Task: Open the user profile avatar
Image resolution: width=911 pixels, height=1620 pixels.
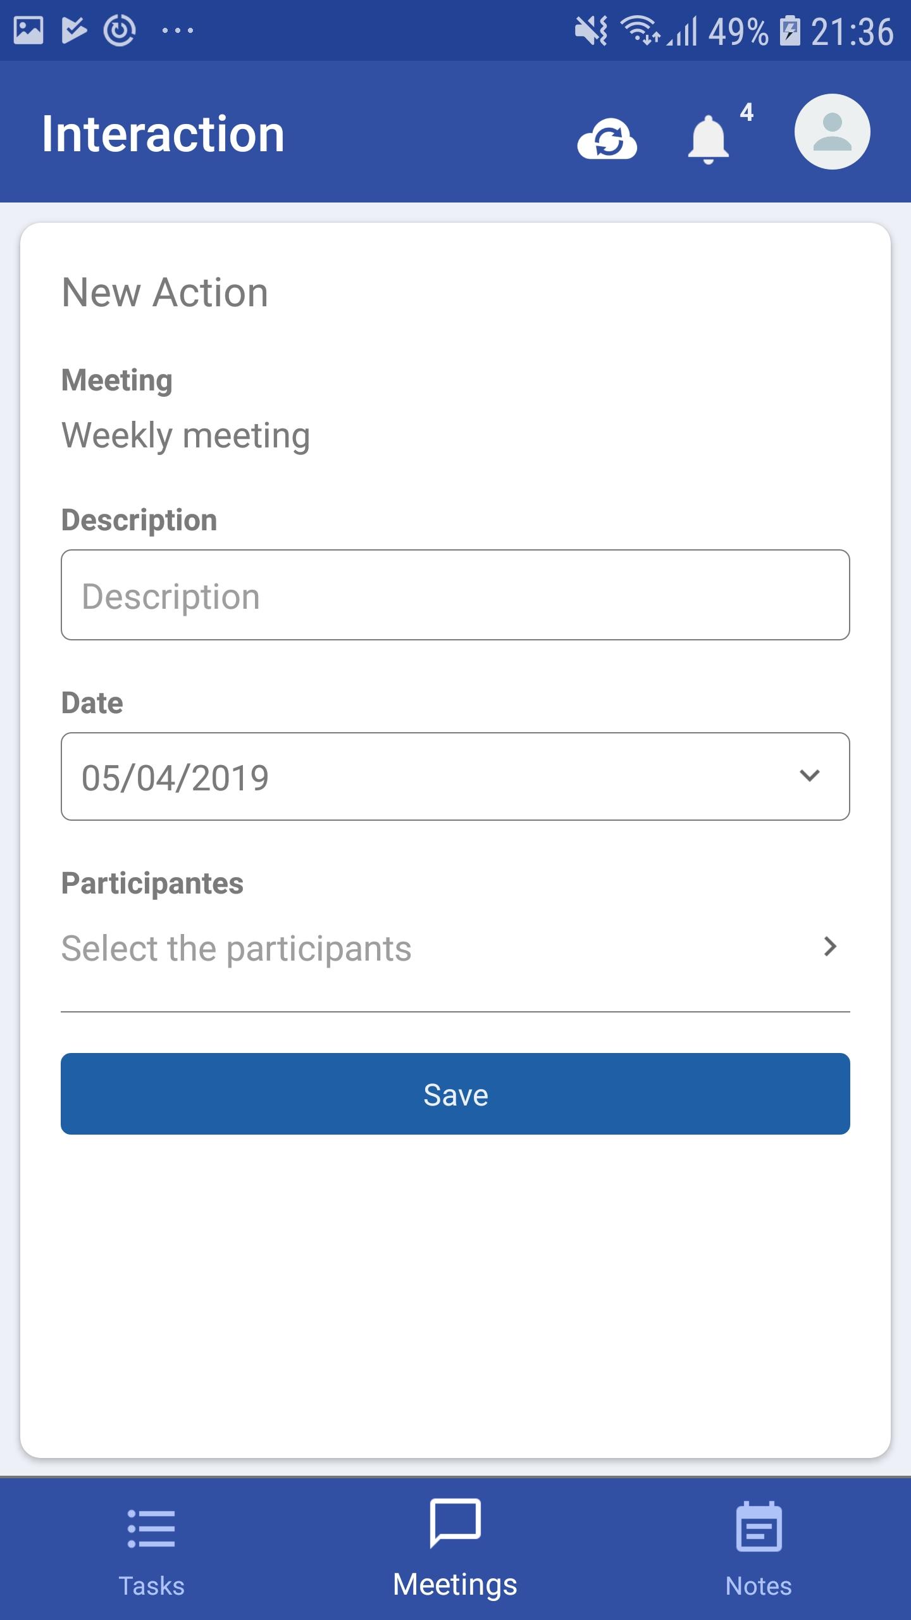Action: 832,132
